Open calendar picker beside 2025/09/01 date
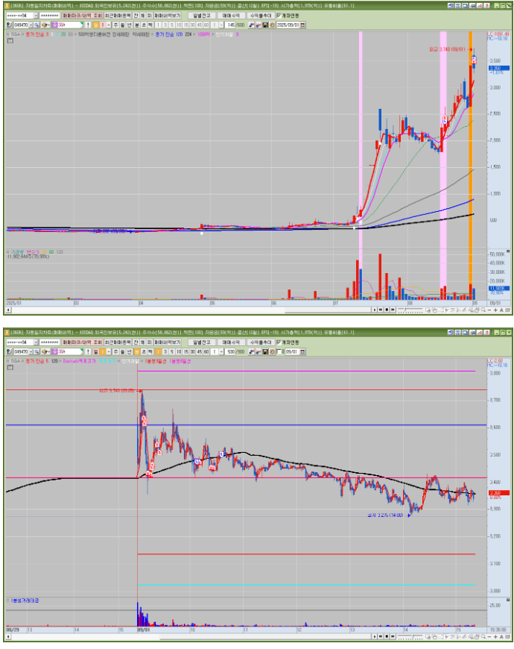The height and width of the screenshot is (649, 514). (302, 25)
